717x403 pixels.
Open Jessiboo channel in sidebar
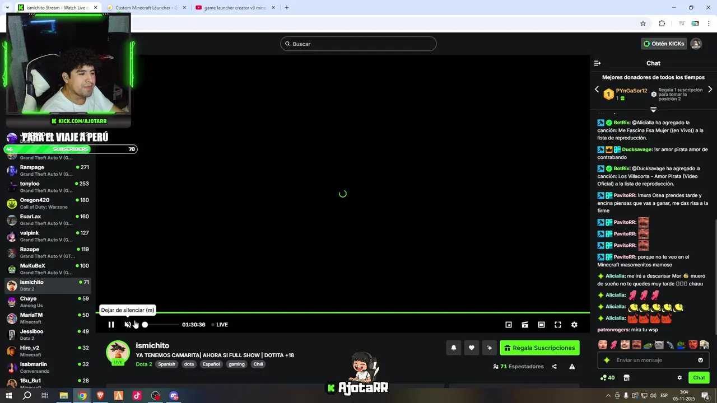(x=48, y=334)
